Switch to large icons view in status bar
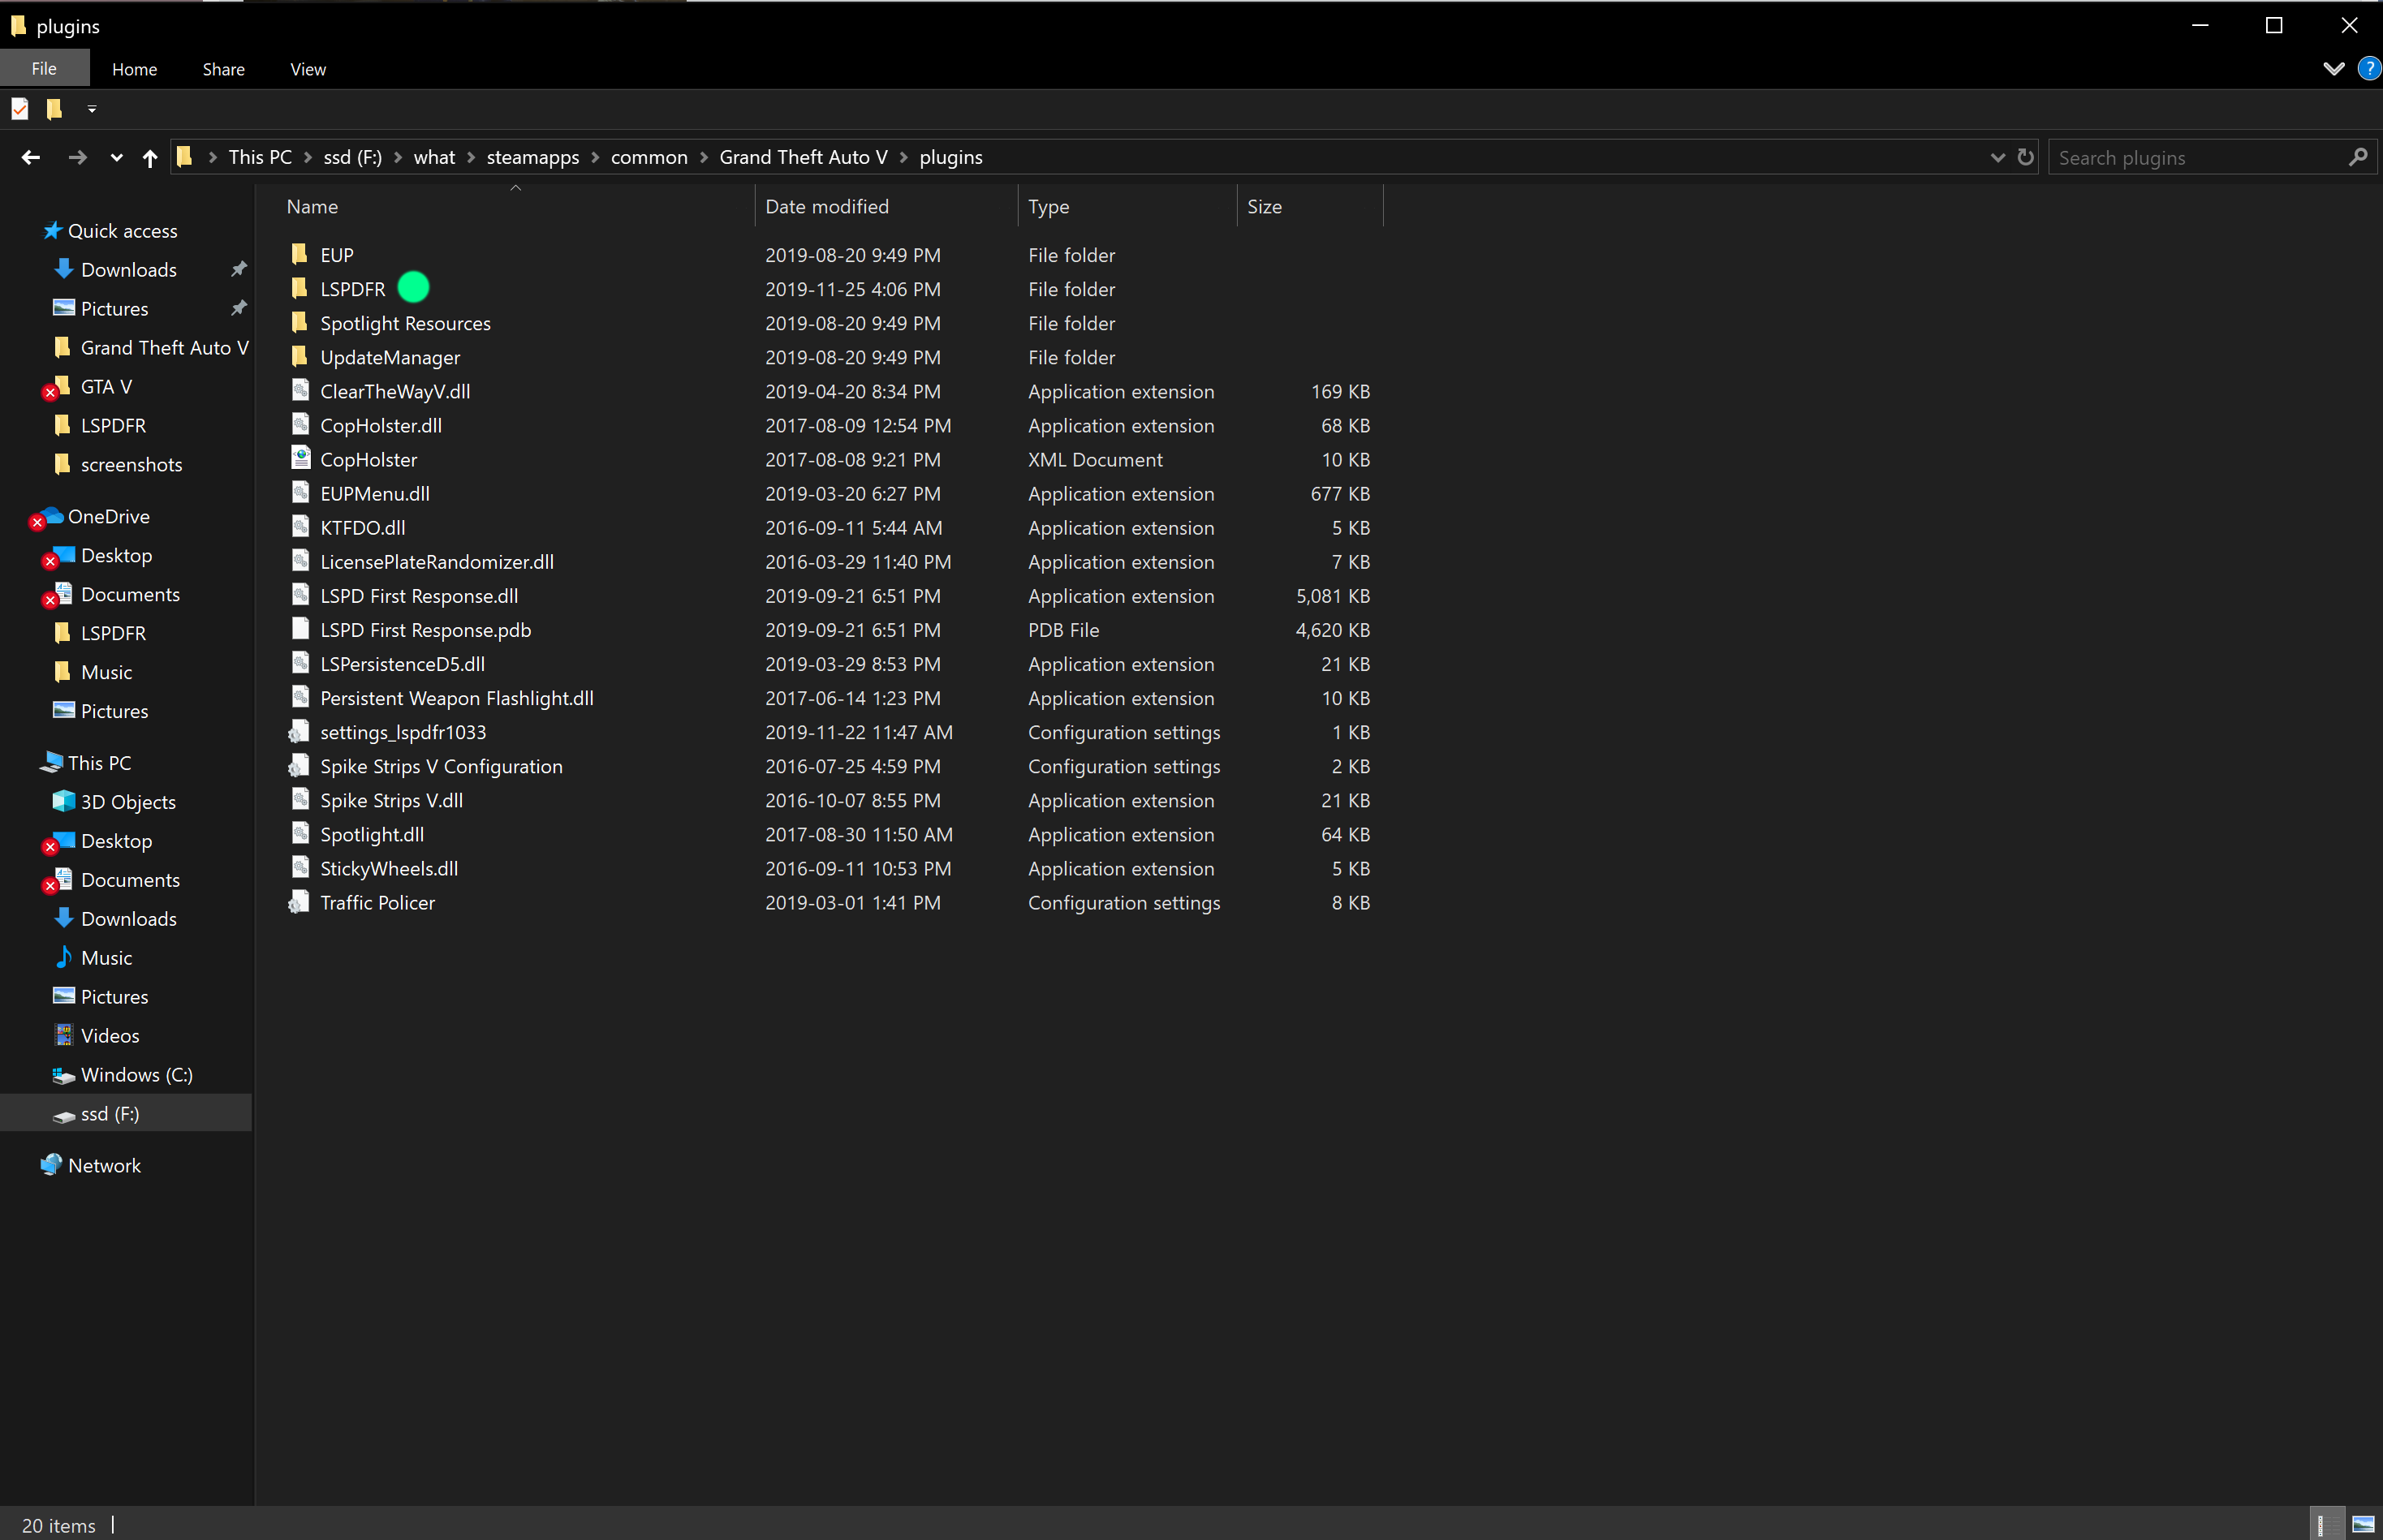Screen dimensions: 2383x1540 [x=2362, y=1524]
